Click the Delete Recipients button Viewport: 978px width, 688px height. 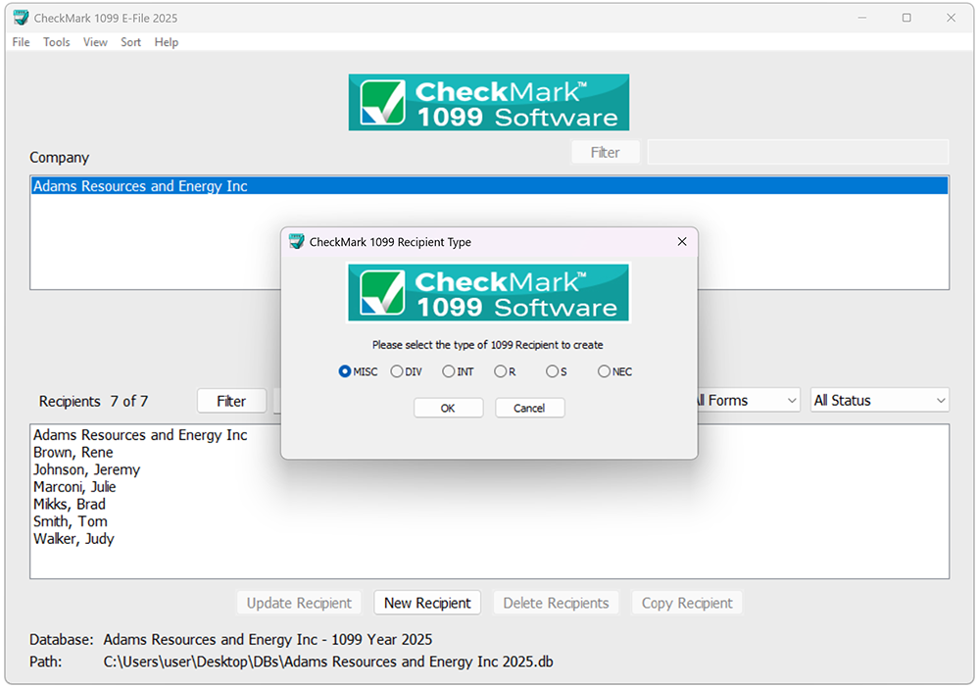pos(556,603)
